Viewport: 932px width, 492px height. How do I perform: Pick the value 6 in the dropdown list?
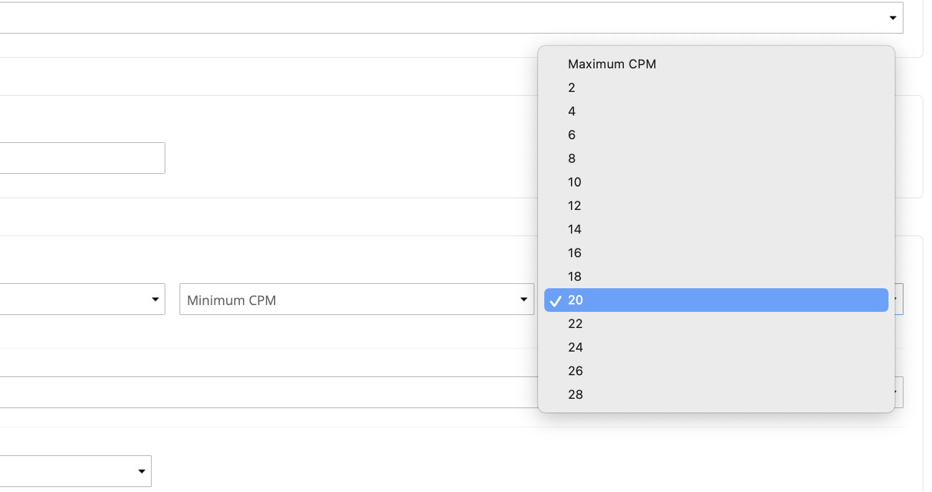click(572, 135)
